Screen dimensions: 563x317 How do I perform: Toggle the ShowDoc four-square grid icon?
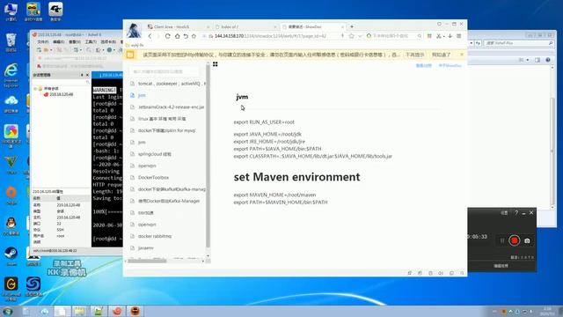click(x=215, y=64)
